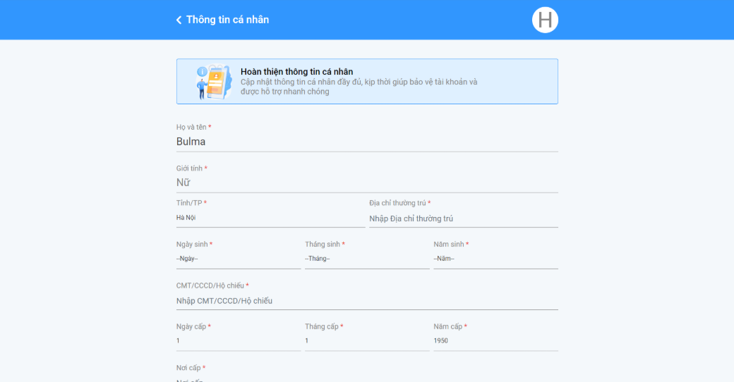The image size is (734, 382).
Task: Select the 'Tháng cấp' issue month dropdown
Action: pyautogui.click(x=366, y=341)
